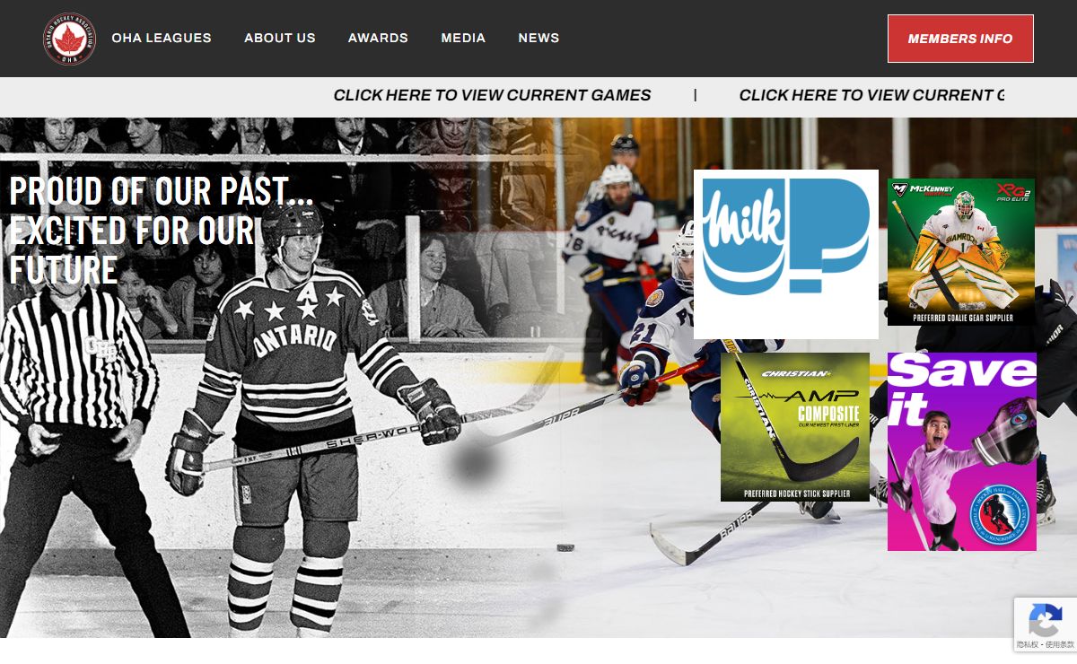Viewport: 1077px width, 664px height.
Task: Click the Members Info button
Action: (x=960, y=39)
